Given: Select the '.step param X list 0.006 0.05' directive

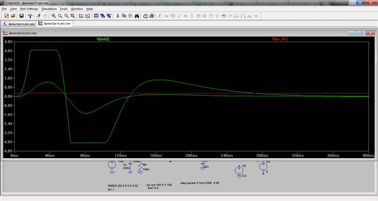Looking at the screenshot, I should click(x=199, y=183).
